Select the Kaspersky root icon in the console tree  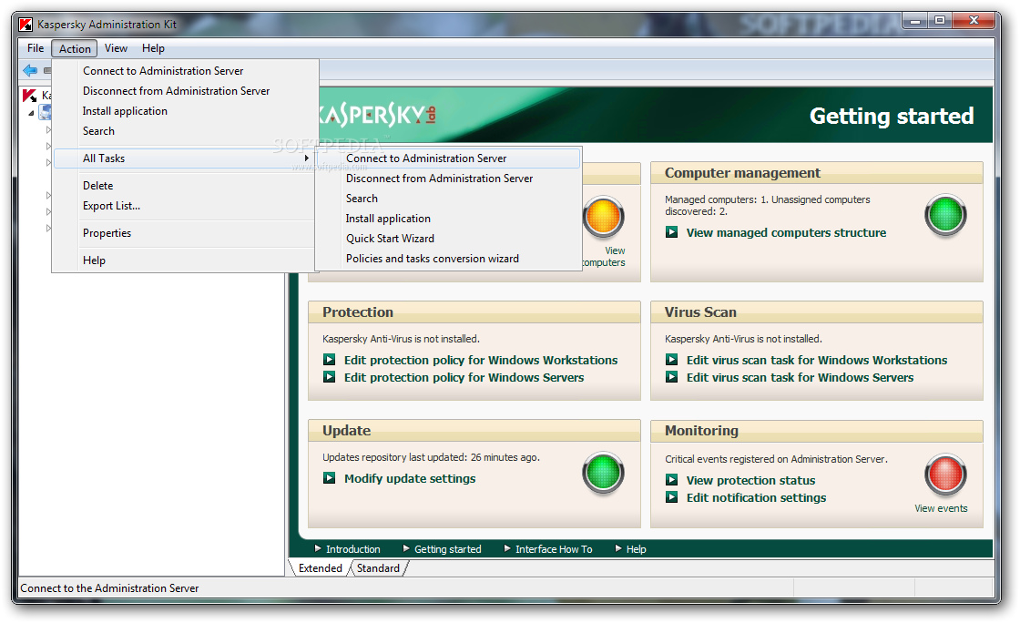pos(29,96)
